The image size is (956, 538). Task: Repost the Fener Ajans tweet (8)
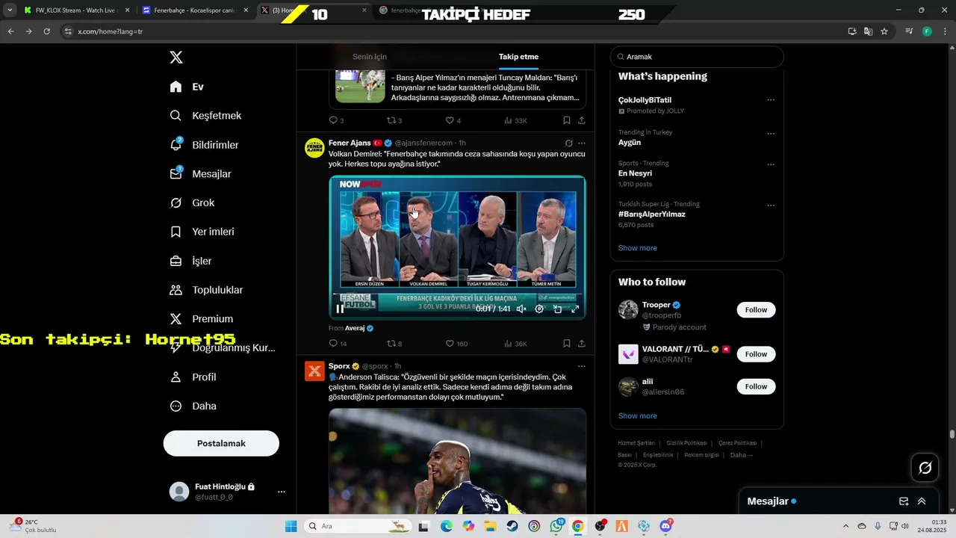(x=394, y=344)
